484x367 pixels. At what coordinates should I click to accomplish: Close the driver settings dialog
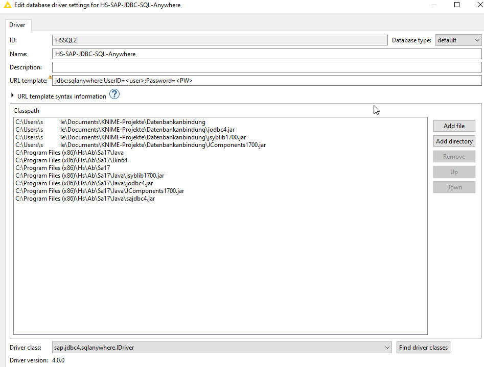[480, 5]
